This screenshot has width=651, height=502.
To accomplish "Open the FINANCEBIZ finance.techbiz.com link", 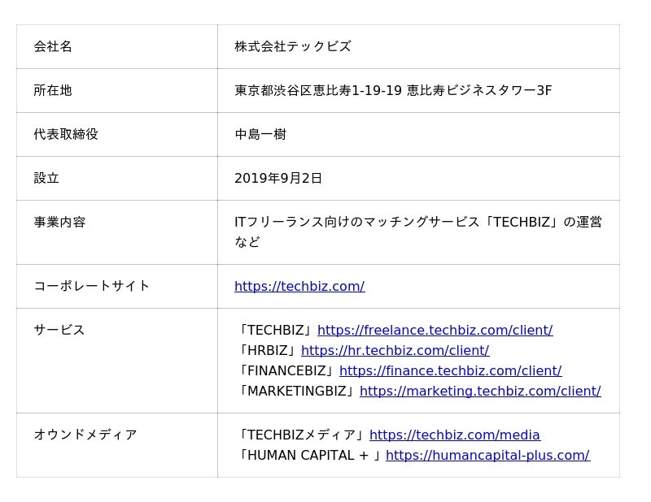I will click(x=451, y=371).
